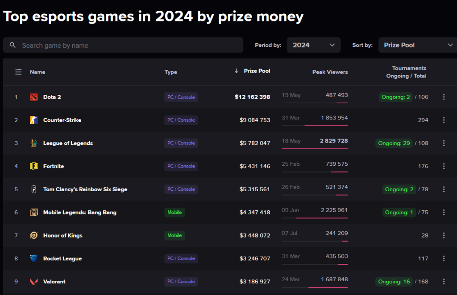Focus the Search game by name field
457x295 pixels.
[129, 45]
